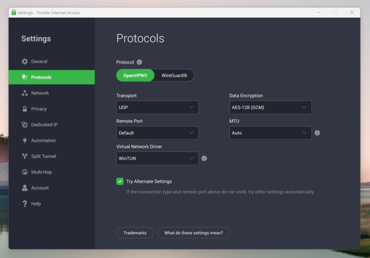
Task: Go to Account settings
Action: click(52, 188)
